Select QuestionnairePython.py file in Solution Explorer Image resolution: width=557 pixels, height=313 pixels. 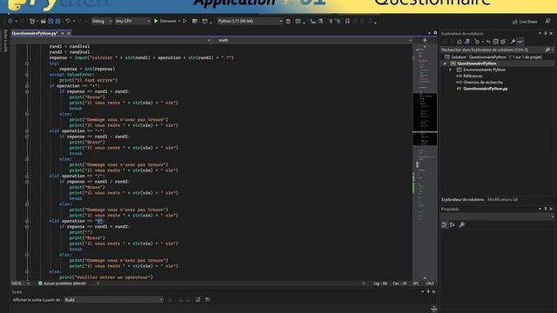pos(486,89)
